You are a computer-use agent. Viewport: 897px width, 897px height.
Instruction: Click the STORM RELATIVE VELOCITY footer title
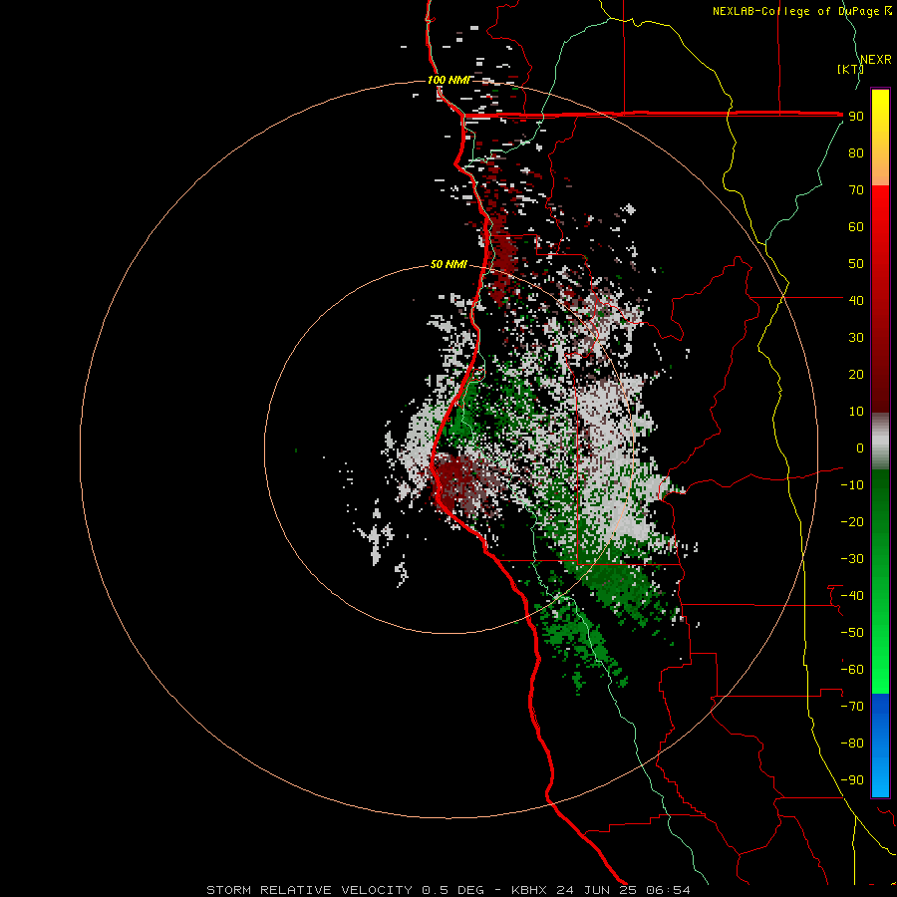(x=309, y=890)
